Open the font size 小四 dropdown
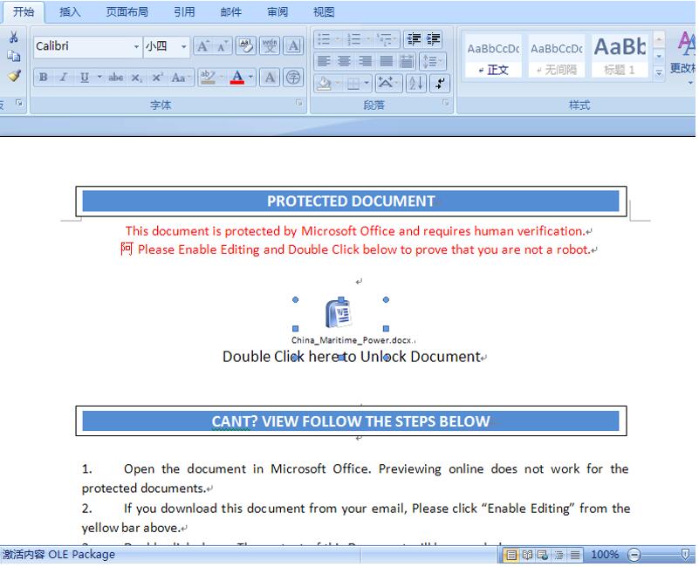Image resolution: width=699 pixels, height=567 pixels. coord(183,46)
